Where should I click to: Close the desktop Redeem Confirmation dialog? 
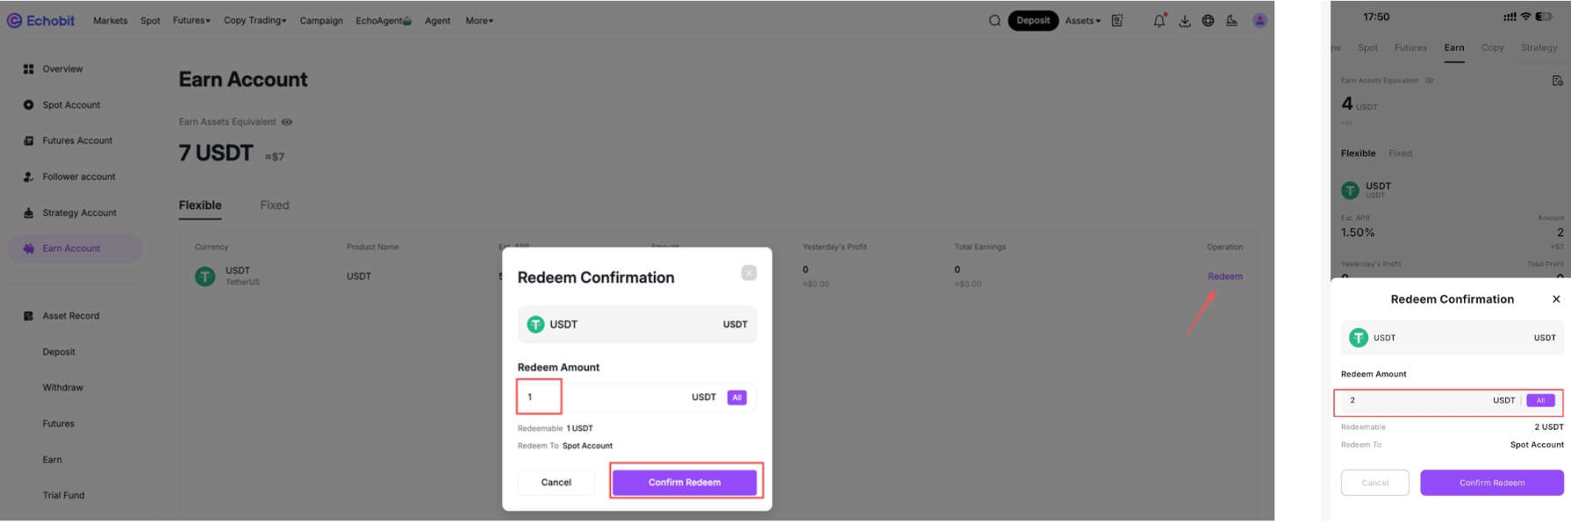(749, 273)
